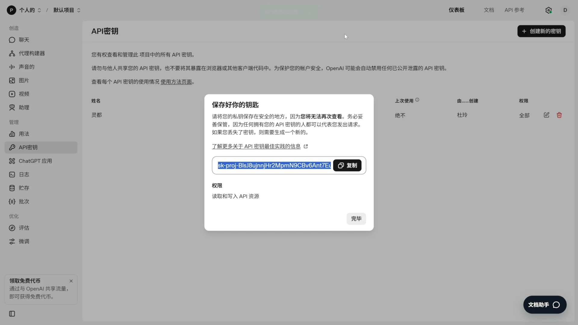Toggle the sidebar collapse control

pos(12,314)
